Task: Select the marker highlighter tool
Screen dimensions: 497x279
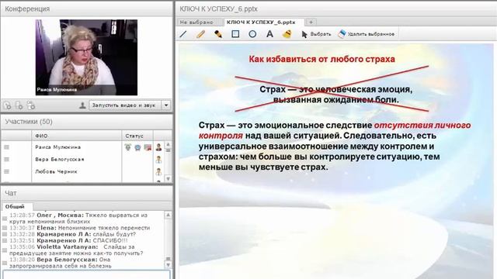Action: click(217, 34)
